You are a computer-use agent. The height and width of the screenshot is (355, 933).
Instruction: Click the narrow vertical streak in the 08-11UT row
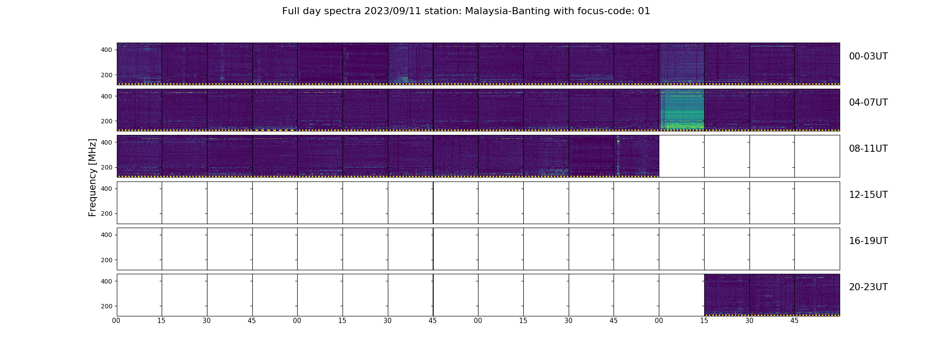point(618,156)
